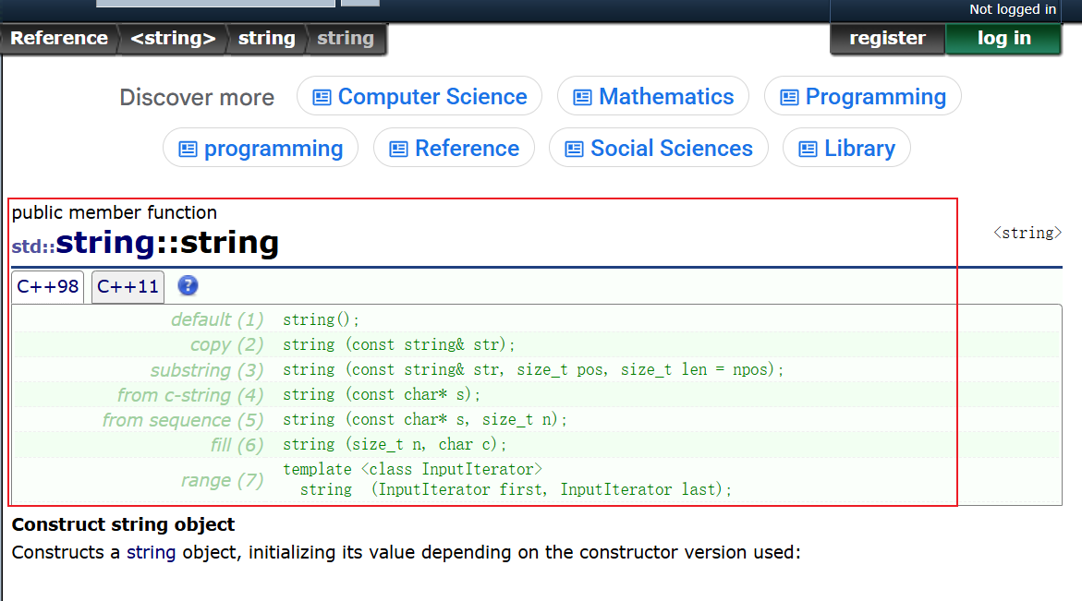This screenshot has height=601, width=1082.
Task: Click the 'substring (3)' row label
Action: (207, 370)
